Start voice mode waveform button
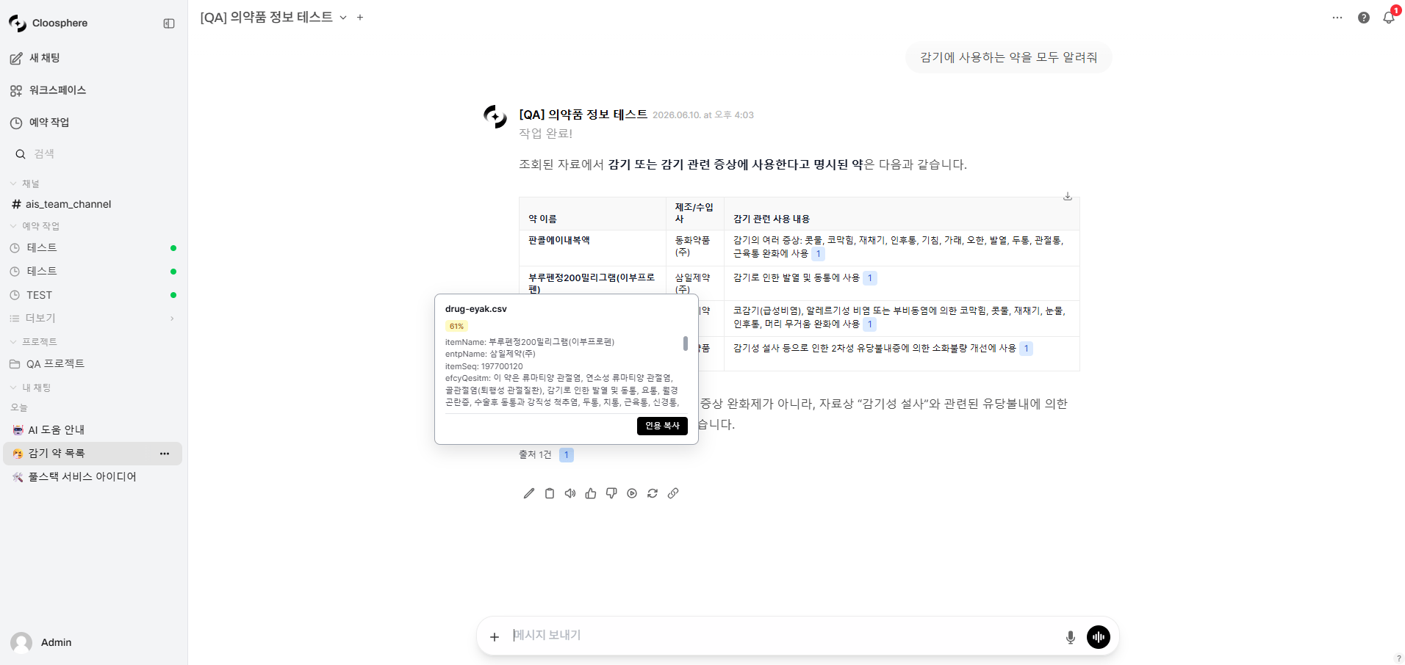The width and height of the screenshot is (1405, 665). 1099,637
